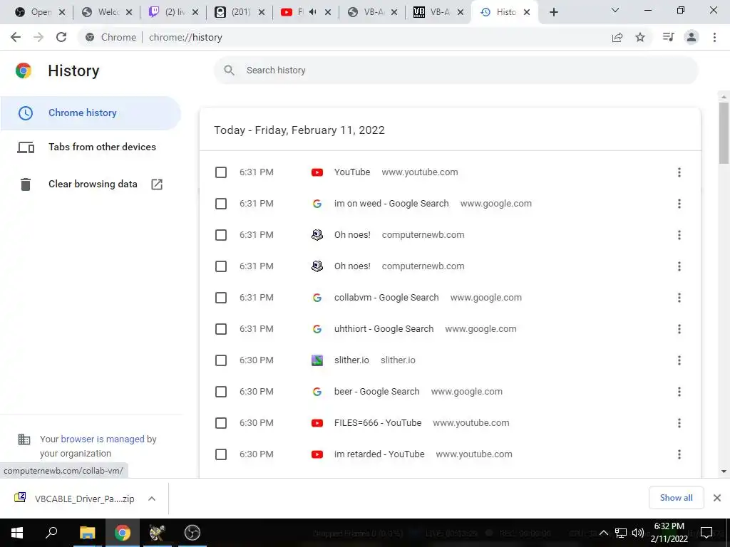Screen dimensions: 730x547
Task: Open more actions for FILES=666 YouTube entry
Action: [x=679, y=423]
